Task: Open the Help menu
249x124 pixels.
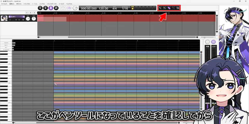Action: point(69,4)
